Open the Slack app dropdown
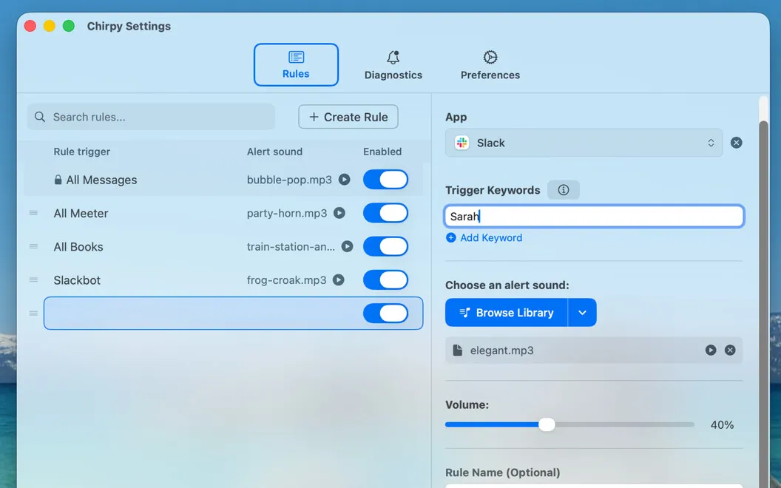Viewport: 781px width, 488px height. 584,143
